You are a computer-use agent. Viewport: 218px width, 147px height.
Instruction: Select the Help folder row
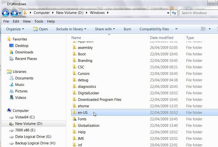[x=144, y=132]
